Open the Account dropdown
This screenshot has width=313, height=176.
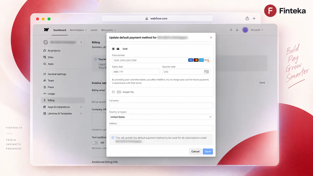click(257, 30)
